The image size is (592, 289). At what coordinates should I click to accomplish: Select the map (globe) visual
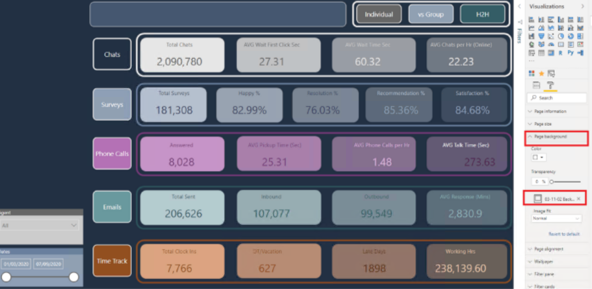532,45
